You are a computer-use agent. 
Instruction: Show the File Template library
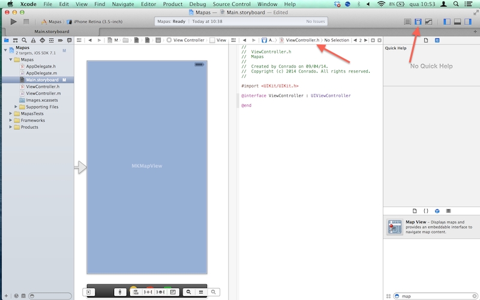415,211
